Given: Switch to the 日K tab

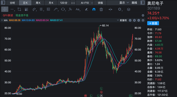Looking at the screenshot, I should (25, 3).
